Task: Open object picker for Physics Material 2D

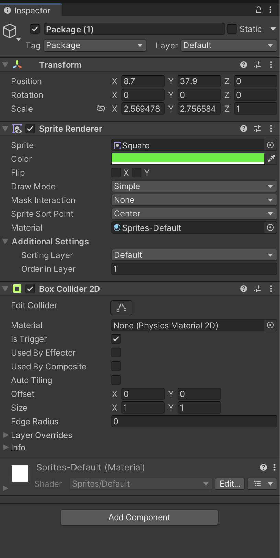Action: (270, 325)
